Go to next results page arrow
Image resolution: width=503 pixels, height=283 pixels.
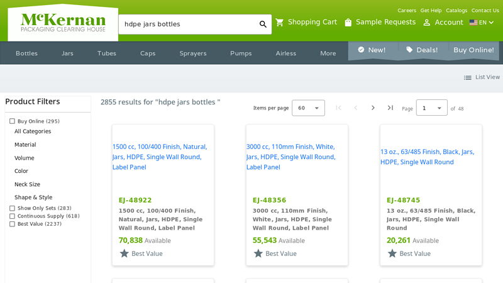point(373,108)
